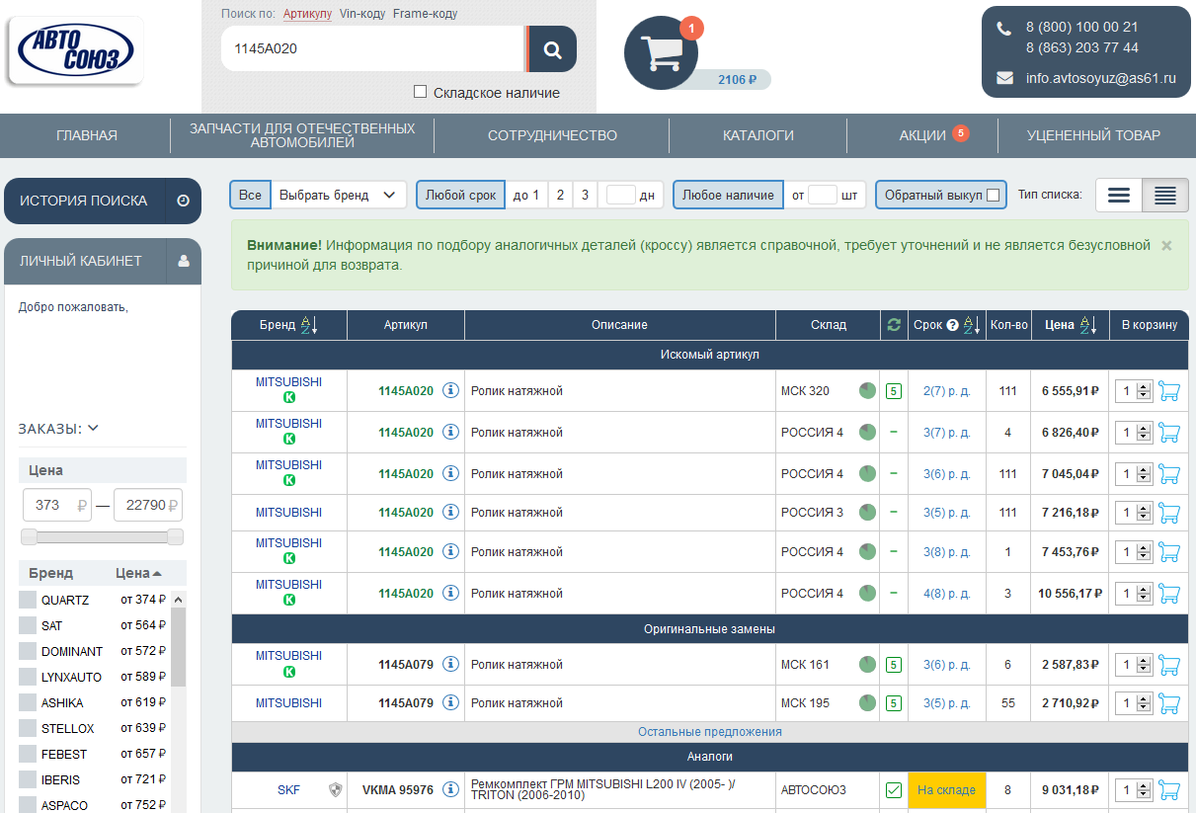
Task: Open the shopping cart icon
Action: coord(661,52)
